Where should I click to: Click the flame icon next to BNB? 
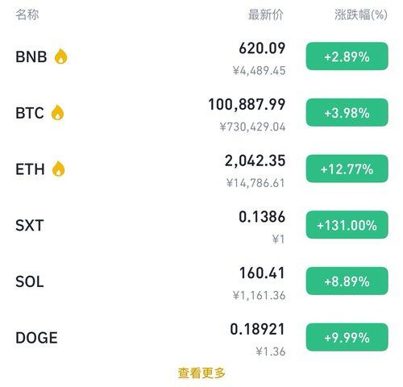click(60, 56)
